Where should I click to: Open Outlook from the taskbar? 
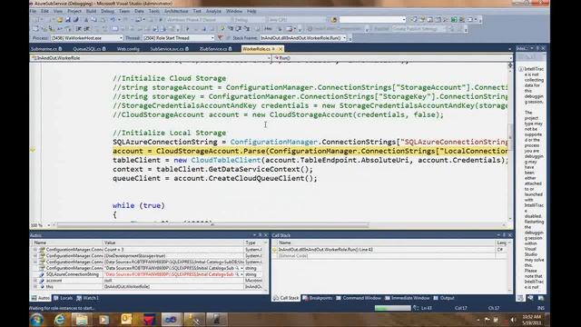(x=126, y=320)
